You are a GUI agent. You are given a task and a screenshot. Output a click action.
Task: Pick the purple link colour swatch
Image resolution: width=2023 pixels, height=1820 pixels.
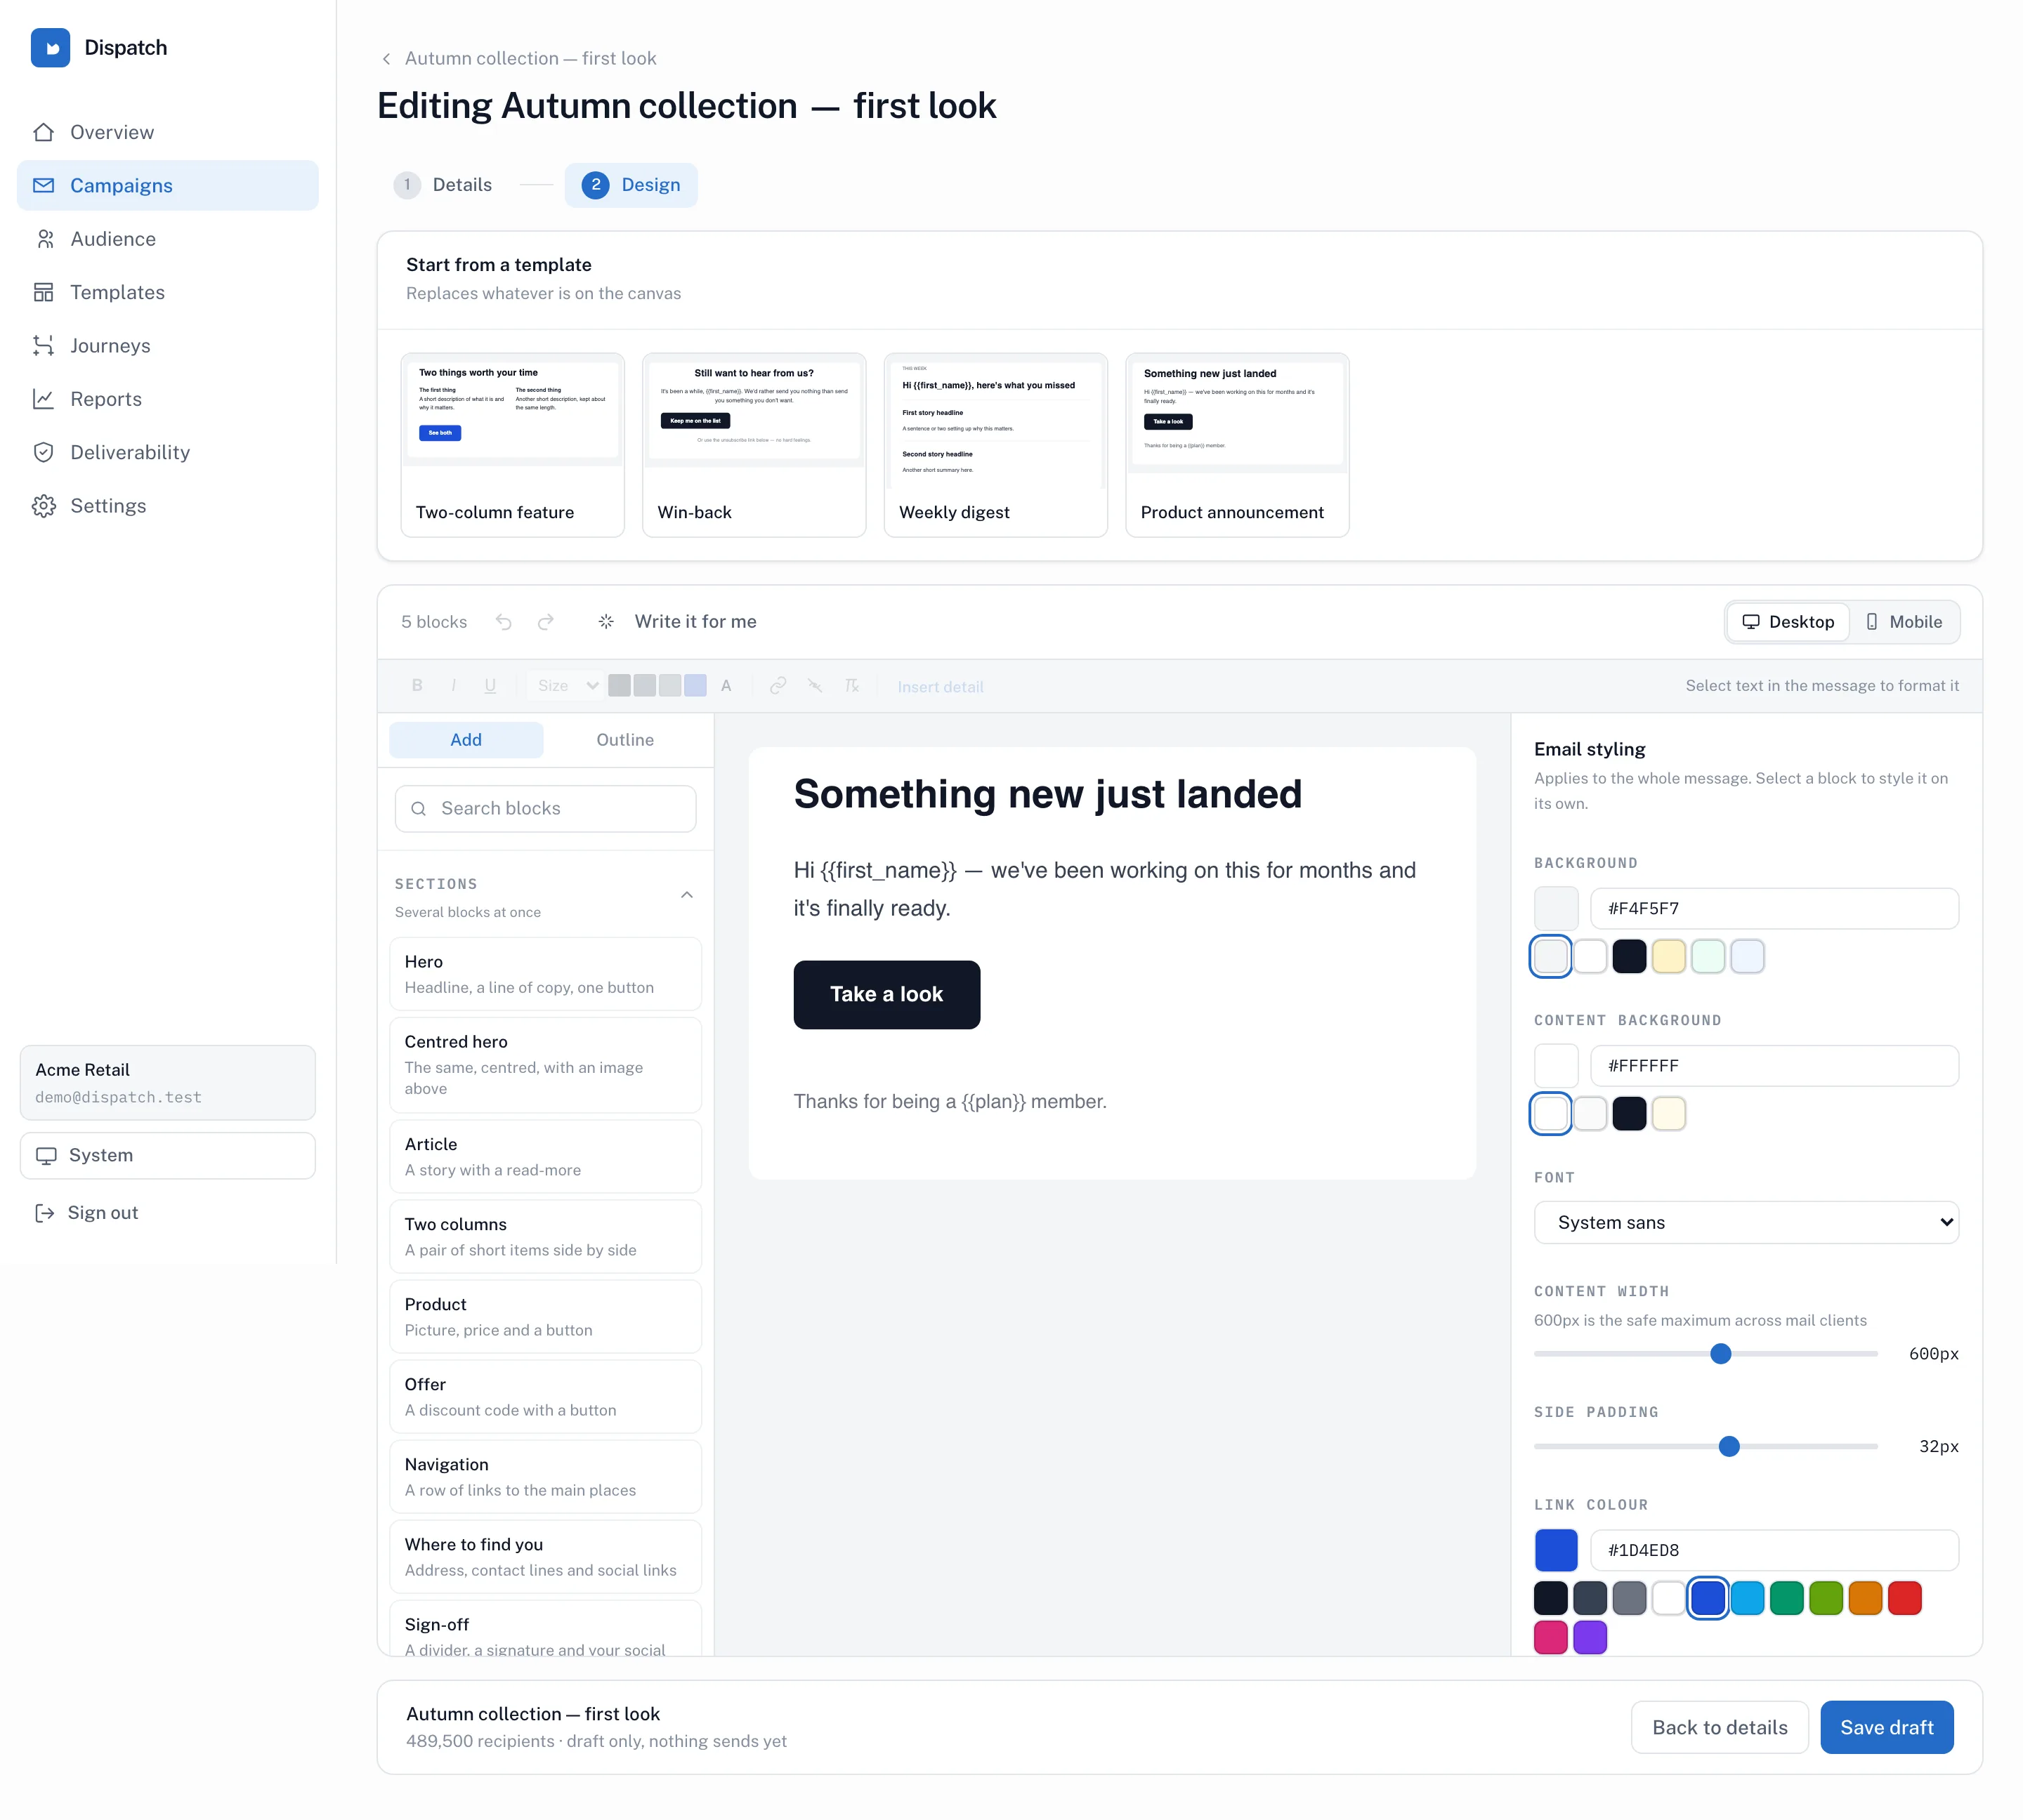click(1590, 1637)
